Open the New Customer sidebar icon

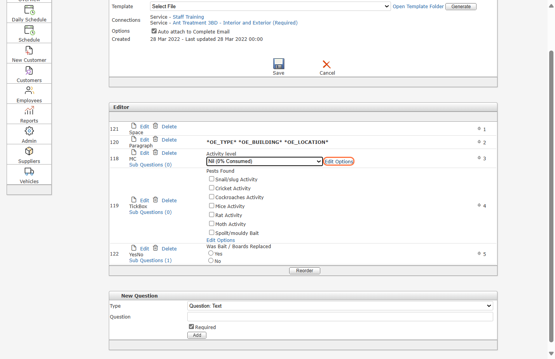tap(29, 51)
